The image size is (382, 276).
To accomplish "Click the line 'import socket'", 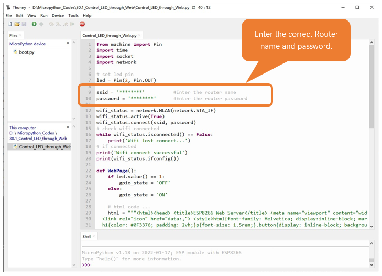I will (x=115, y=56).
